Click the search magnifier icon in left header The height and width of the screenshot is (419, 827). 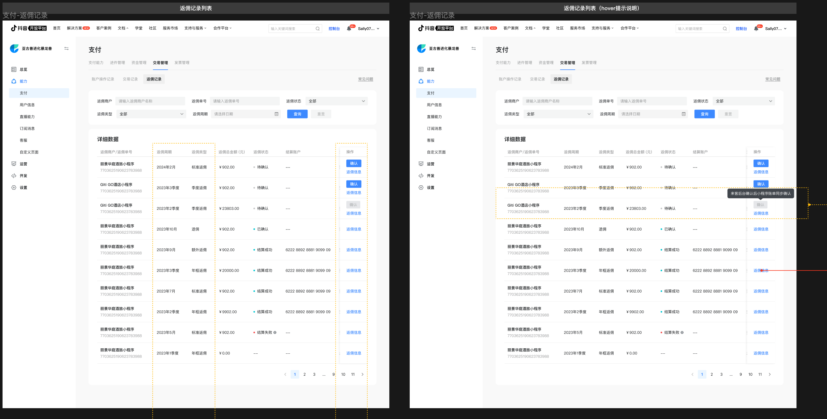[x=318, y=29]
